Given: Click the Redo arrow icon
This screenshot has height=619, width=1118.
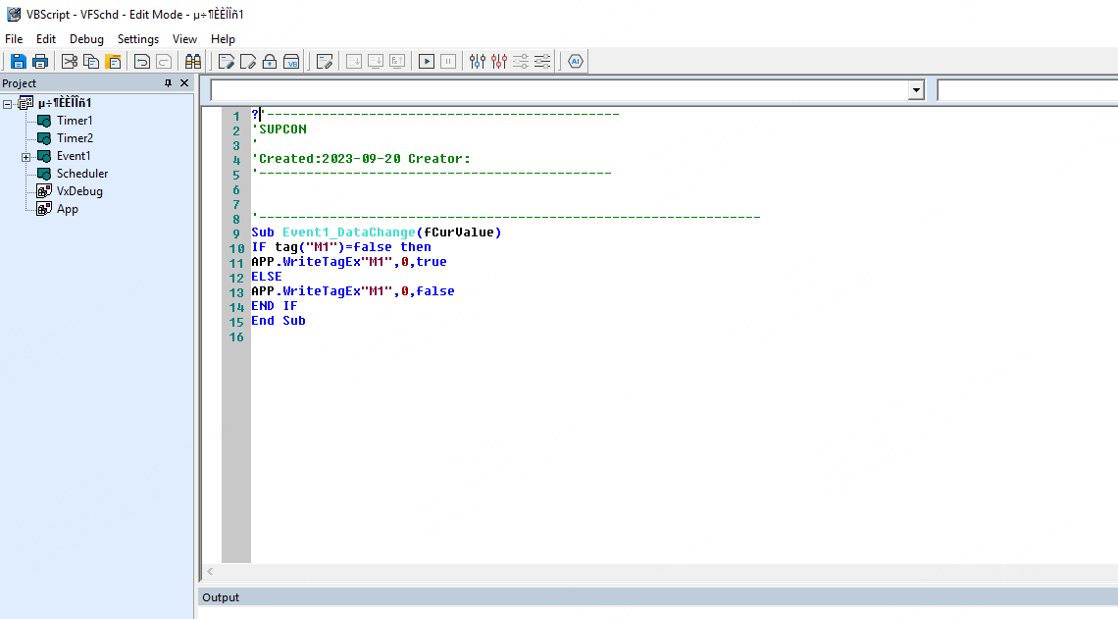Looking at the screenshot, I should coord(164,62).
